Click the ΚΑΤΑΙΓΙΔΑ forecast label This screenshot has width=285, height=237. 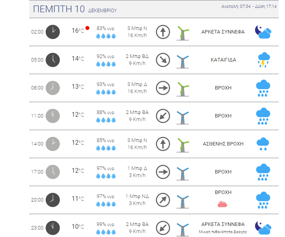click(x=223, y=60)
